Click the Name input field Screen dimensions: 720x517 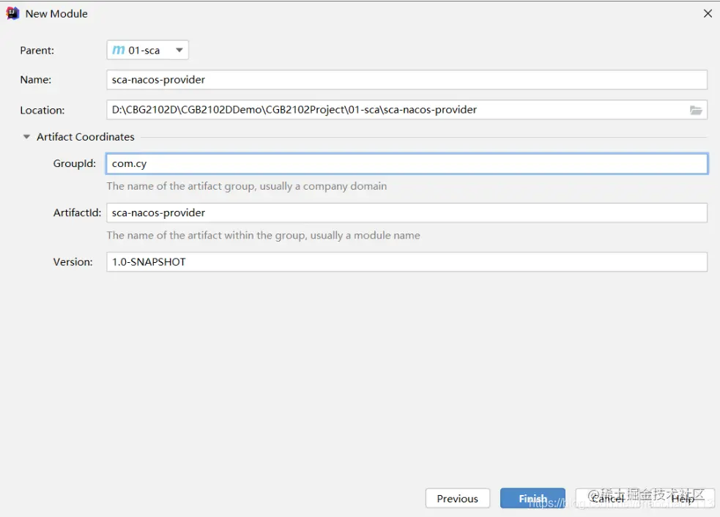(407, 80)
